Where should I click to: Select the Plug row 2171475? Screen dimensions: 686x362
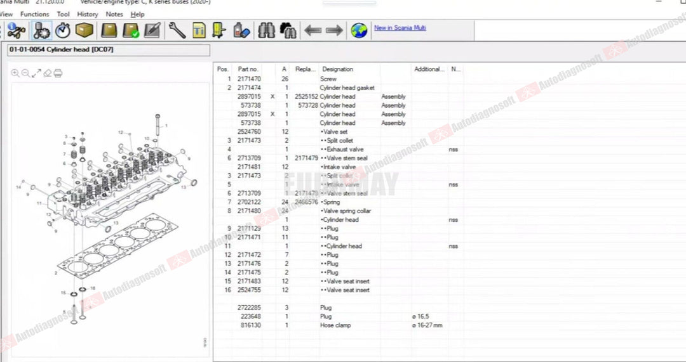[x=339, y=273]
